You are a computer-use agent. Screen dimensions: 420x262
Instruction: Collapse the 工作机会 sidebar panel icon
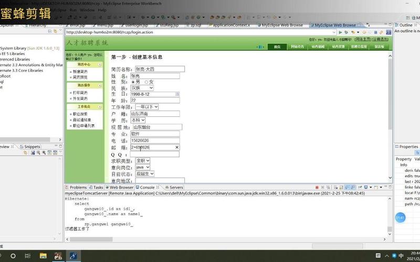tap(101, 106)
